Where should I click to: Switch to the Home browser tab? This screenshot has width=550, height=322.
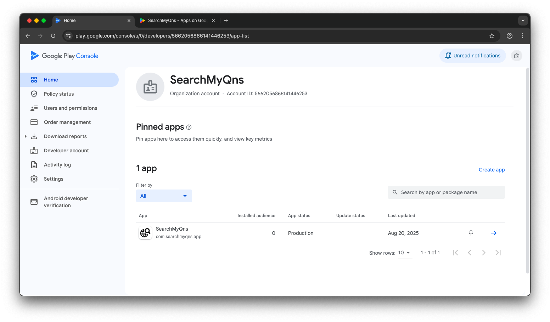[x=94, y=21]
